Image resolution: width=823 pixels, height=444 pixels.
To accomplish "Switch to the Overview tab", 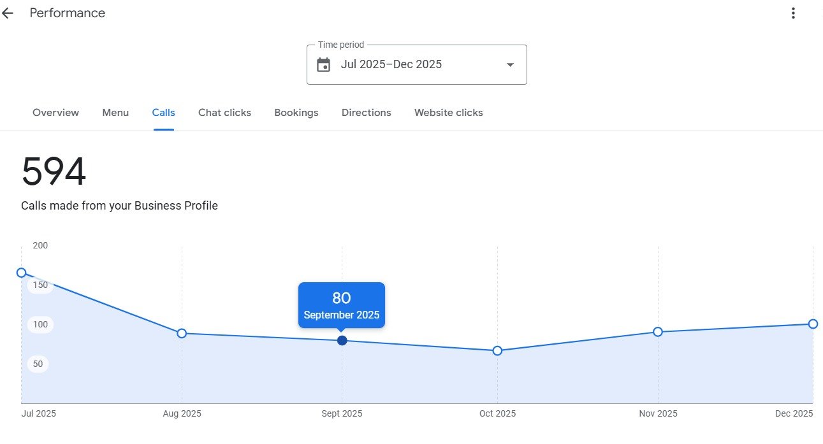I will click(55, 113).
